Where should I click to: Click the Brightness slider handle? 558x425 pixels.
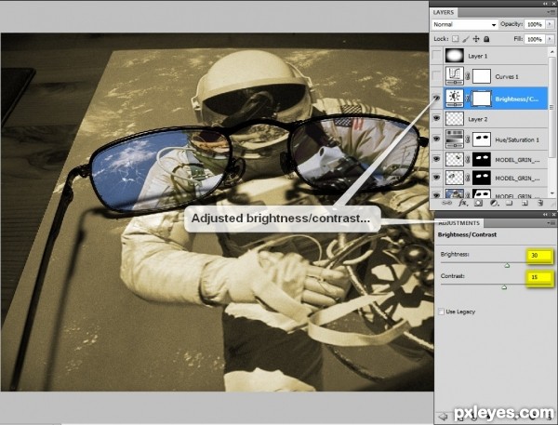[507, 265]
